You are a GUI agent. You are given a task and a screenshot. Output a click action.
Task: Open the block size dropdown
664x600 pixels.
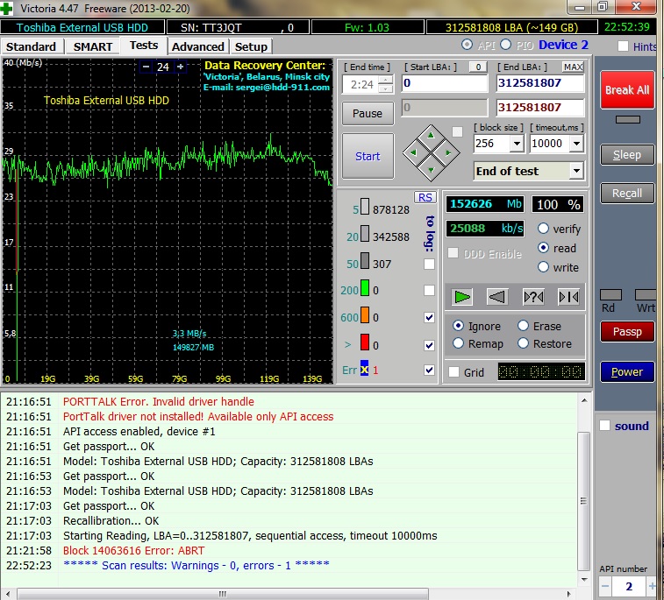516,144
